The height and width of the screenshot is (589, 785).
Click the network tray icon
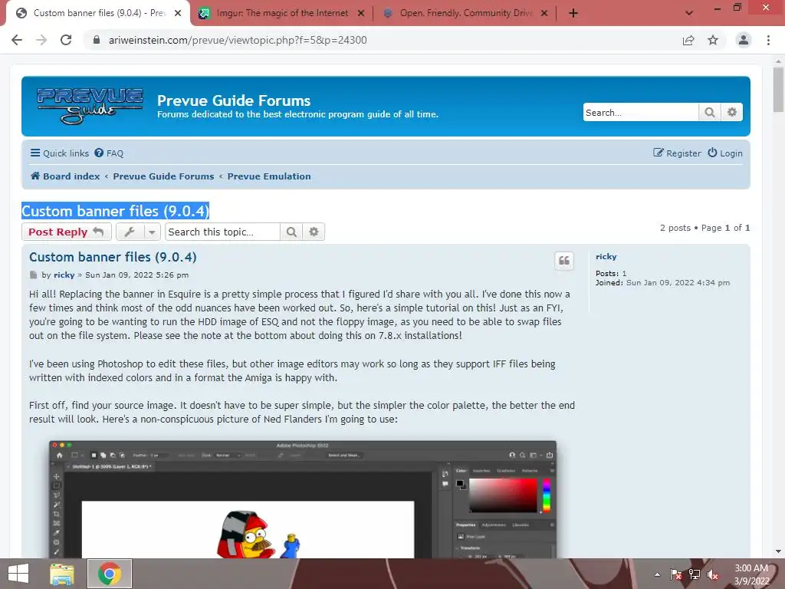[x=695, y=574]
